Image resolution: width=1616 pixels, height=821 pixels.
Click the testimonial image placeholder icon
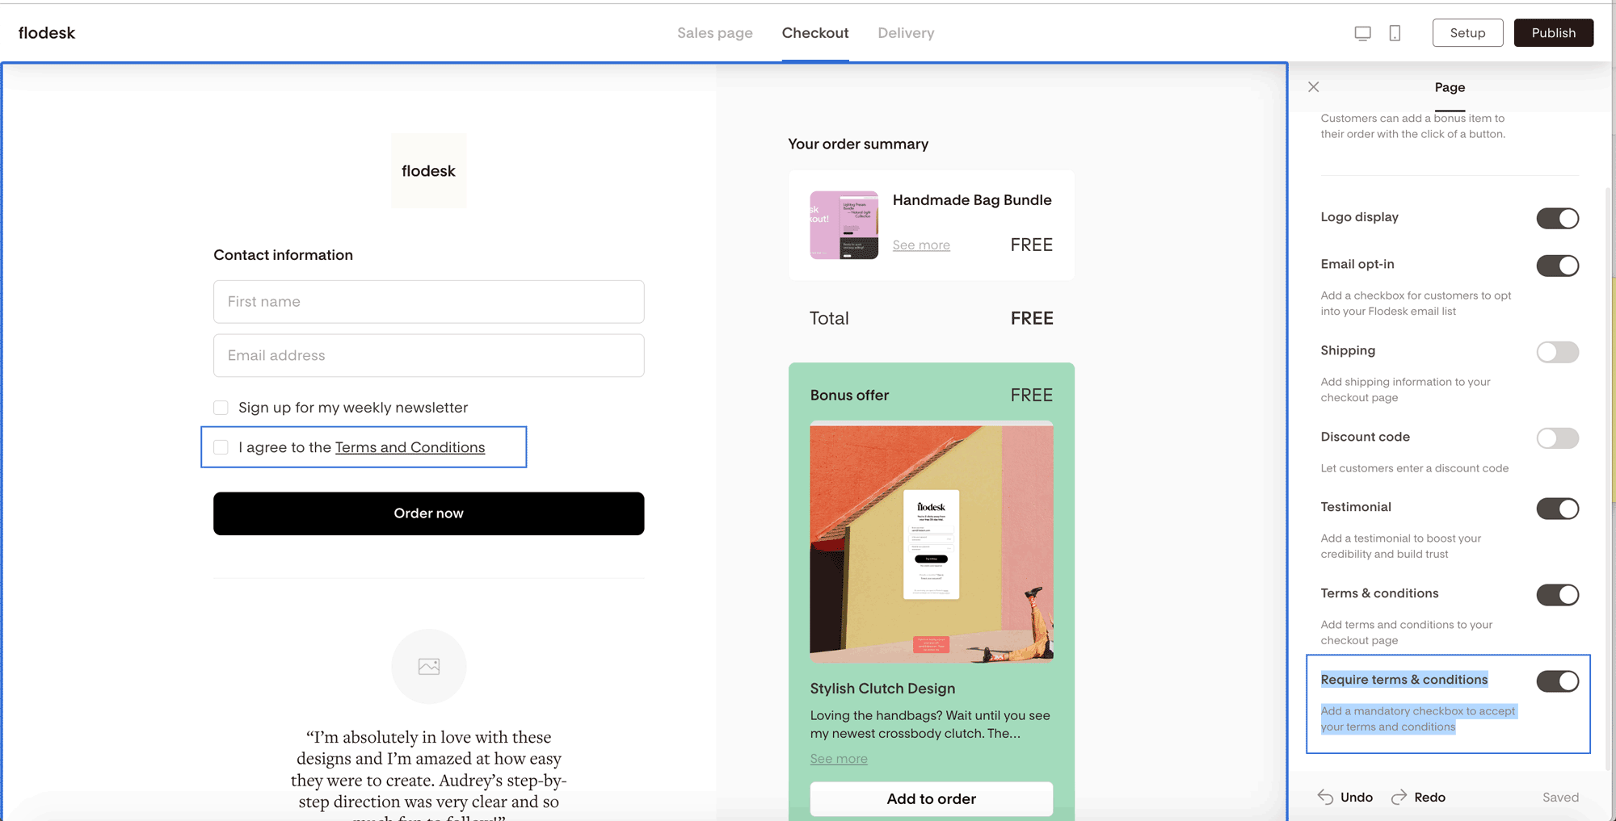pyautogui.click(x=428, y=666)
